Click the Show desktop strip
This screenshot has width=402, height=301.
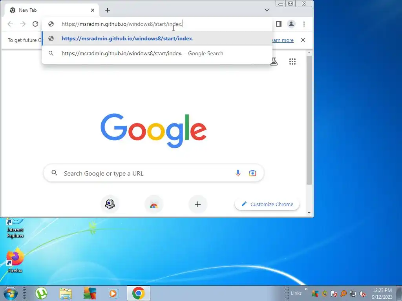[x=399, y=293]
